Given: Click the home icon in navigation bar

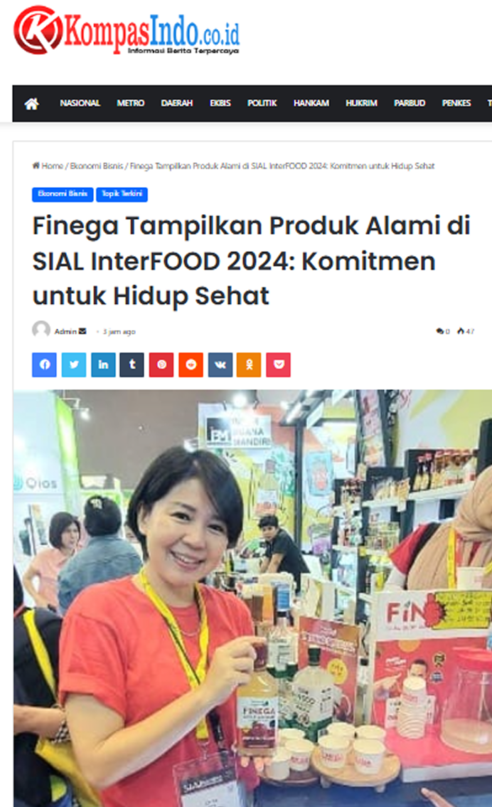Looking at the screenshot, I should 31,103.
